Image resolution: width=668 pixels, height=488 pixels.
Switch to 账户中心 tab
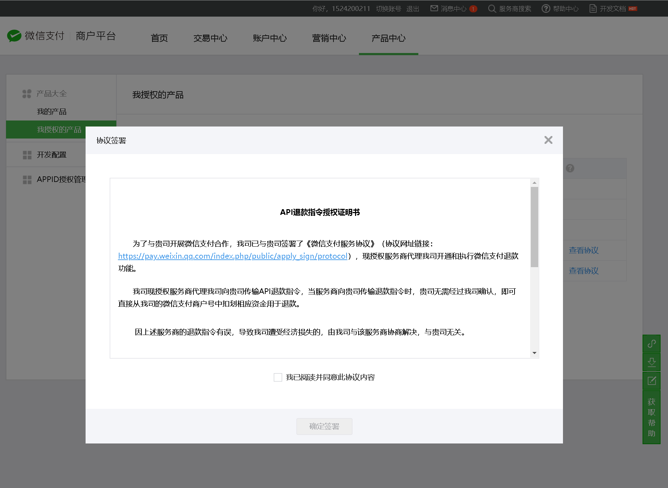click(269, 38)
